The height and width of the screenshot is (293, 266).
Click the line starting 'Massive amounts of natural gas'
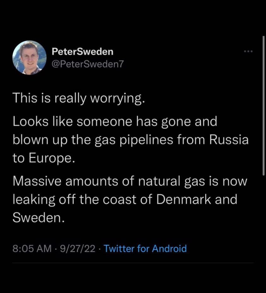tap(130, 182)
